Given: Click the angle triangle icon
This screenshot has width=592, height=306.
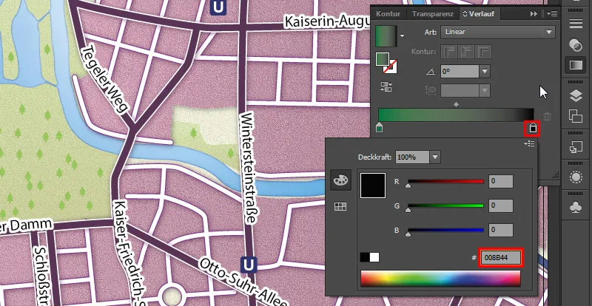Looking at the screenshot, I should click(x=431, y=71).
